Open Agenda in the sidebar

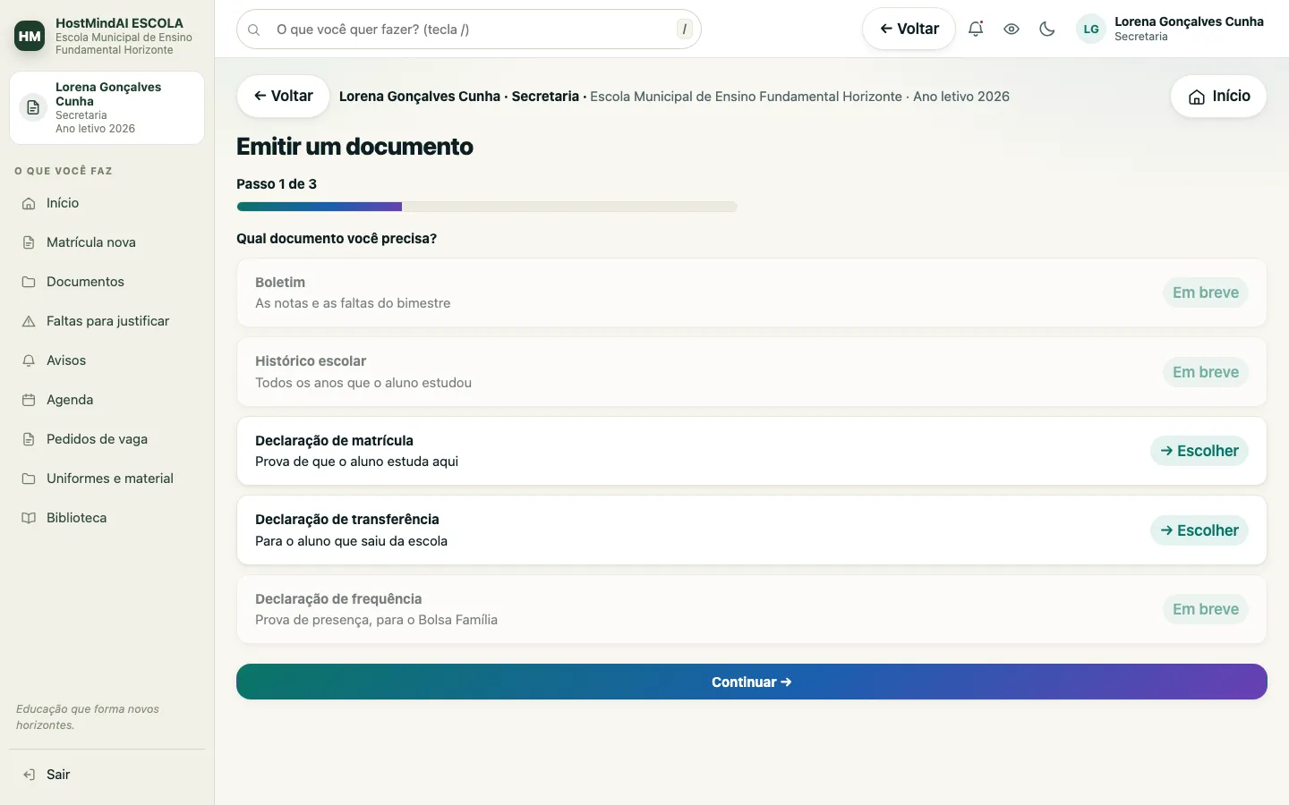107,400
